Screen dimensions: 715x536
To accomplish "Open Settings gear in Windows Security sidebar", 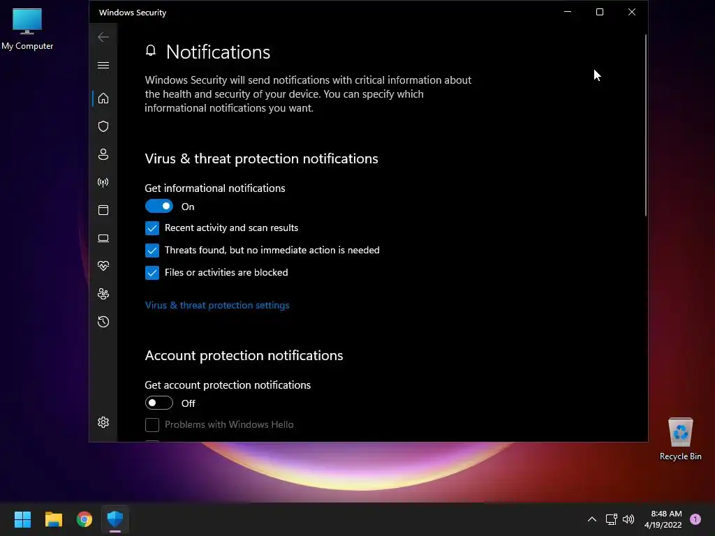I will 103,422.
